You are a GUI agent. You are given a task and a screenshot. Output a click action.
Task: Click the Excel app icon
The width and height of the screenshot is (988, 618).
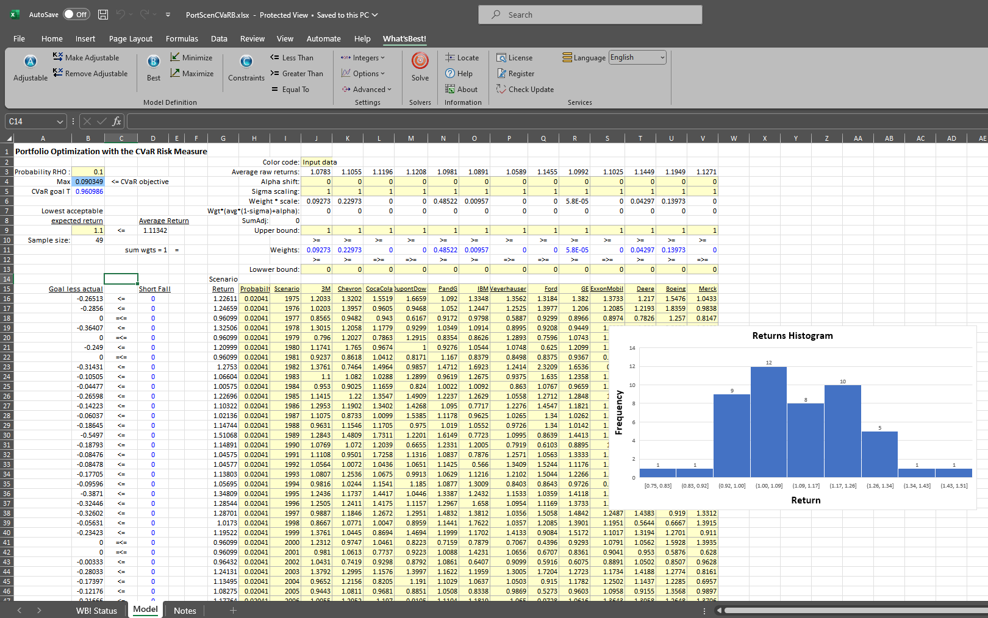click(x=15, y=15)
